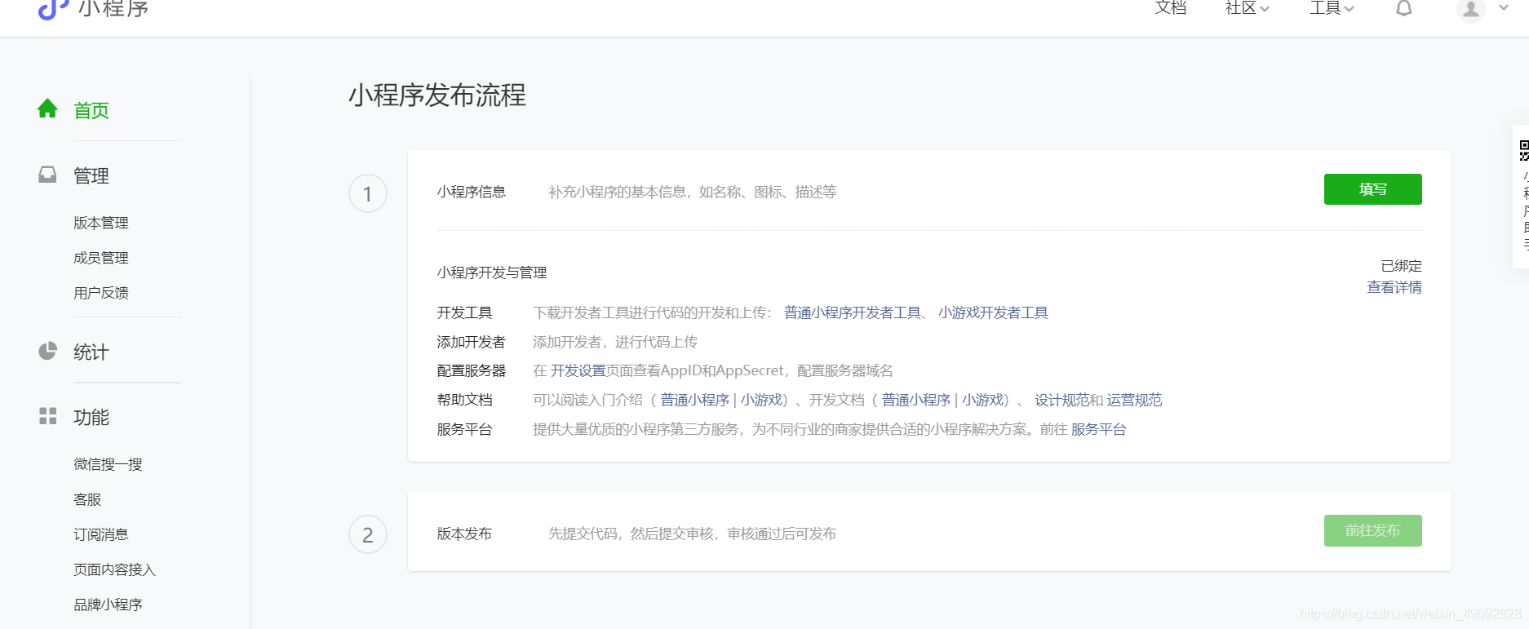Open 普通小程序 link in 开发文档
This screenshot has height=629, width=1529.
coord(916,400)
